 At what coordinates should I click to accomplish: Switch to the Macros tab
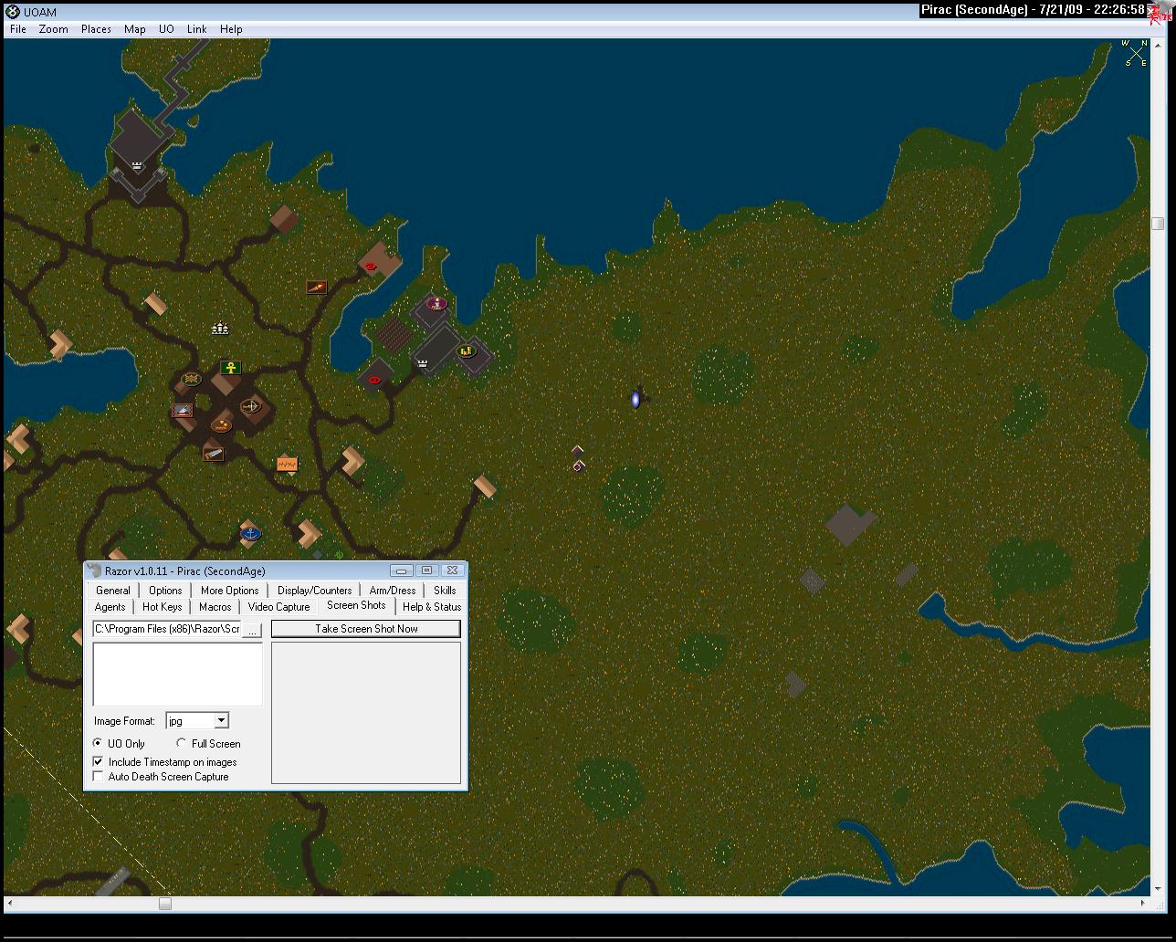click(215, 607)
